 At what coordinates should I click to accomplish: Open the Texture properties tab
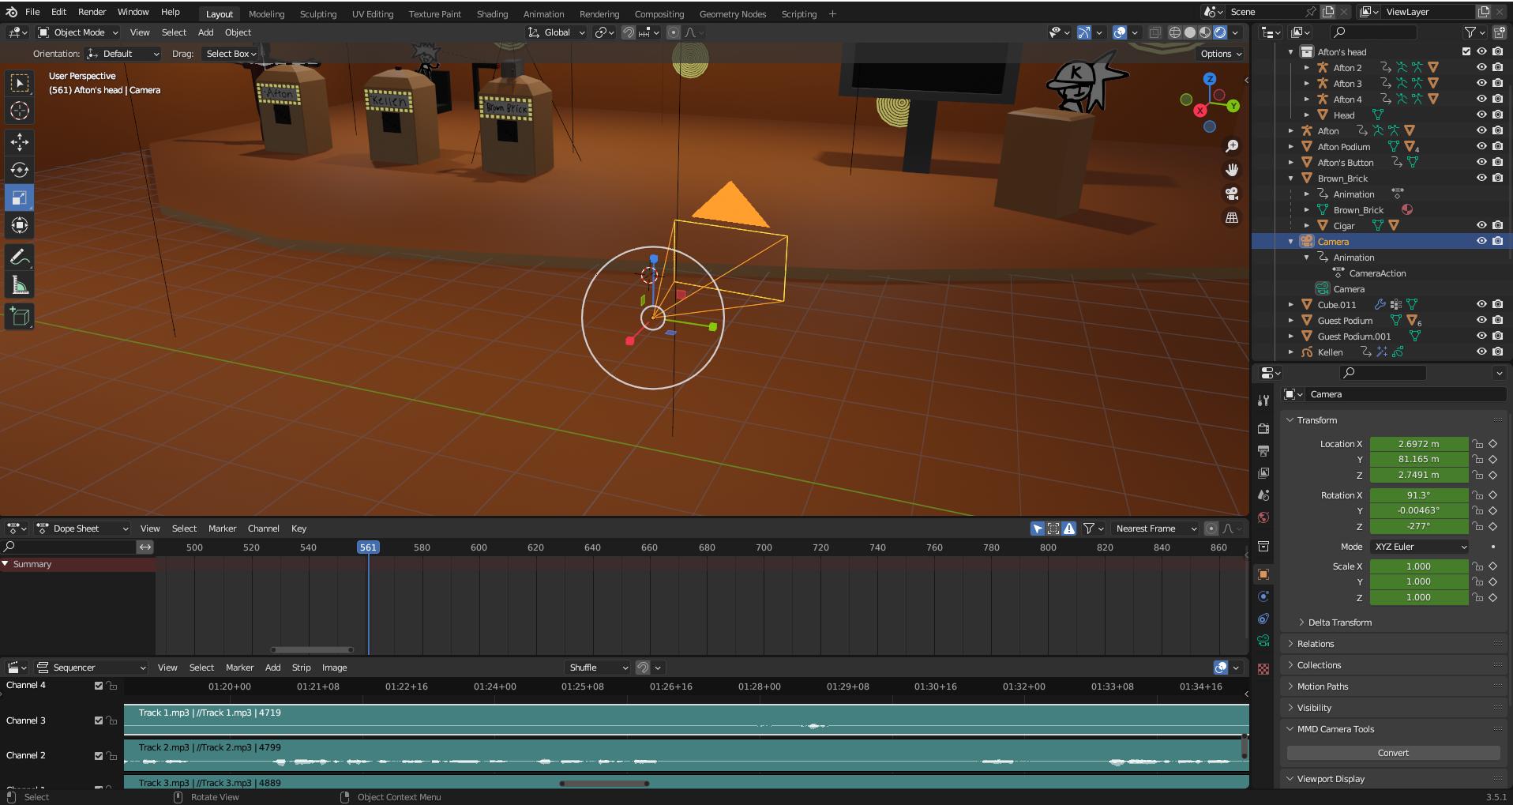click(x=1263, y=669)
